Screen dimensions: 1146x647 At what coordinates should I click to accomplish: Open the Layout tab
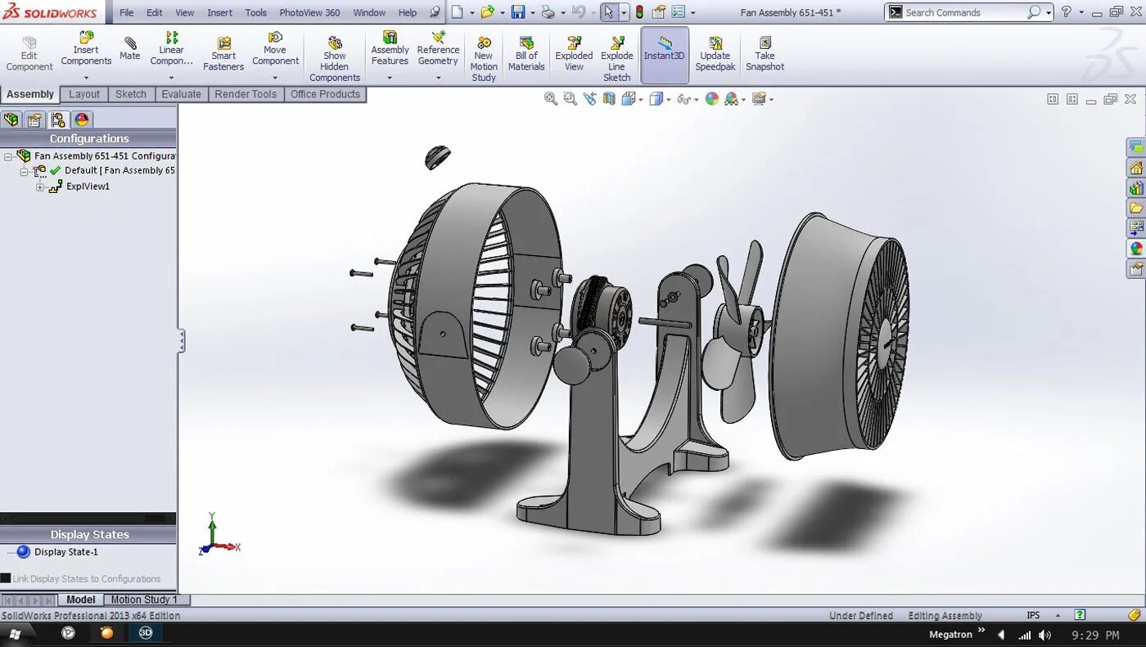point(84,94)
